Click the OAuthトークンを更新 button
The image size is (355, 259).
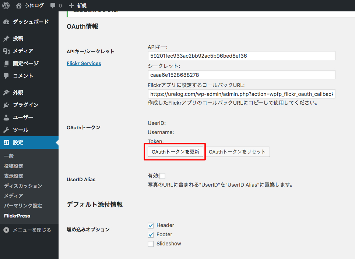175,152
